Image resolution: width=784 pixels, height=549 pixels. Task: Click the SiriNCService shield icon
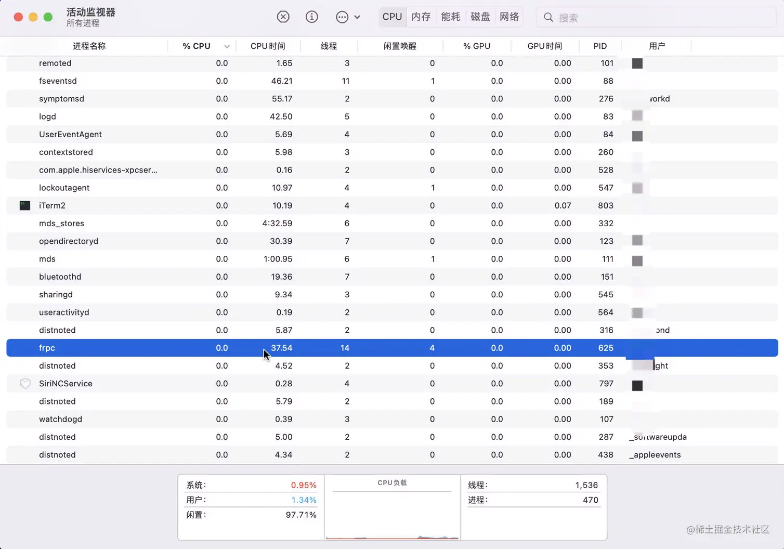(x=25, y=384)
